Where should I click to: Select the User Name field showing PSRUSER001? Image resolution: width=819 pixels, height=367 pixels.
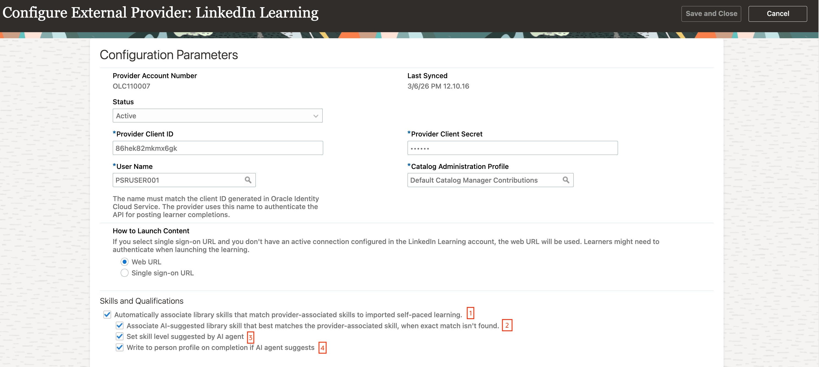(x=178, y=180)
